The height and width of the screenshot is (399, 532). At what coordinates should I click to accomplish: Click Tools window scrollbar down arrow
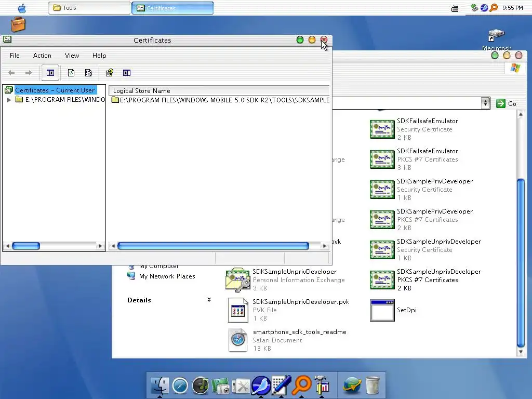coord(521,352)
